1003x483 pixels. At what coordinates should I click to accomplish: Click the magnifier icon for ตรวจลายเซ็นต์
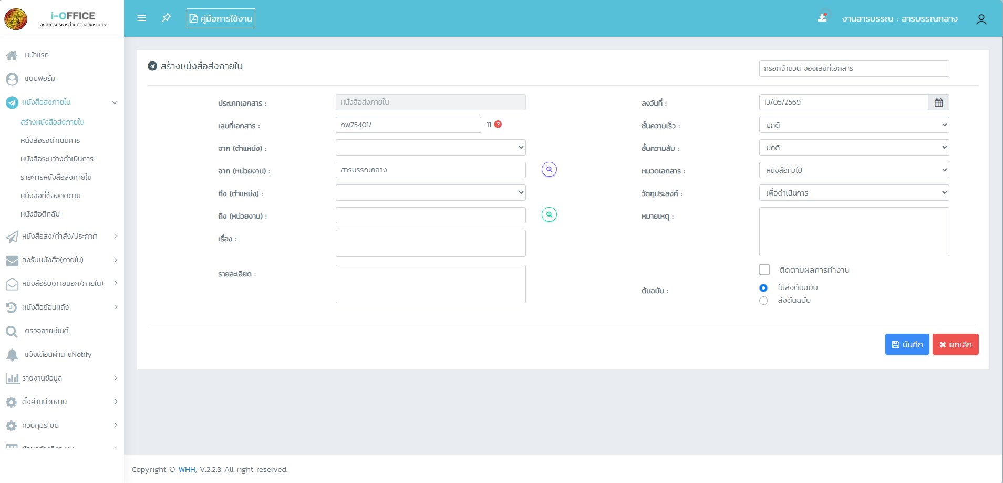click(12, 331)
